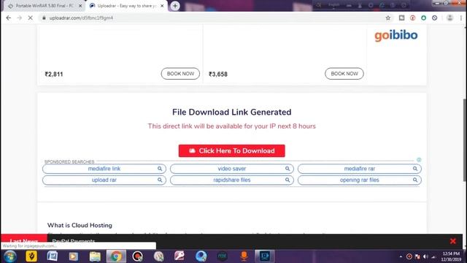Open the orange microphone taskbar icon
The width and height of the screenshot is (467, 263).
pyautogui.click(x=244, y=256)
